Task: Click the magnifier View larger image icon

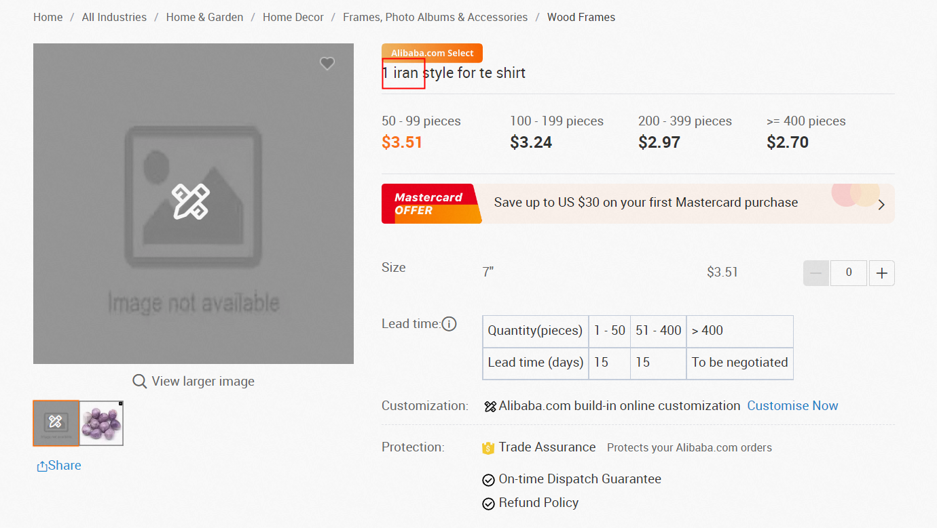Action: point(140,382)
